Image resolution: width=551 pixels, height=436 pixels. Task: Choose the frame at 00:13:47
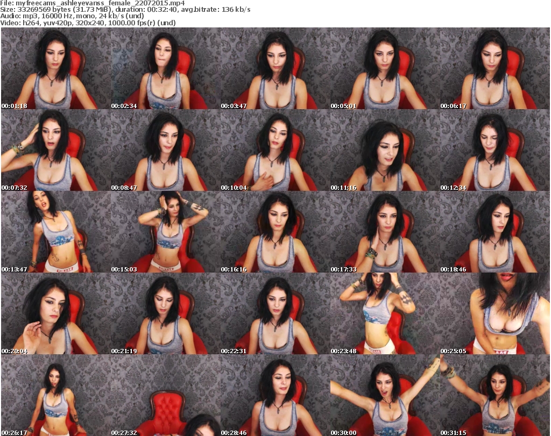(56, 232)
